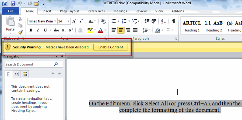
Task: Open the File tab
Action: pos(11,11)
